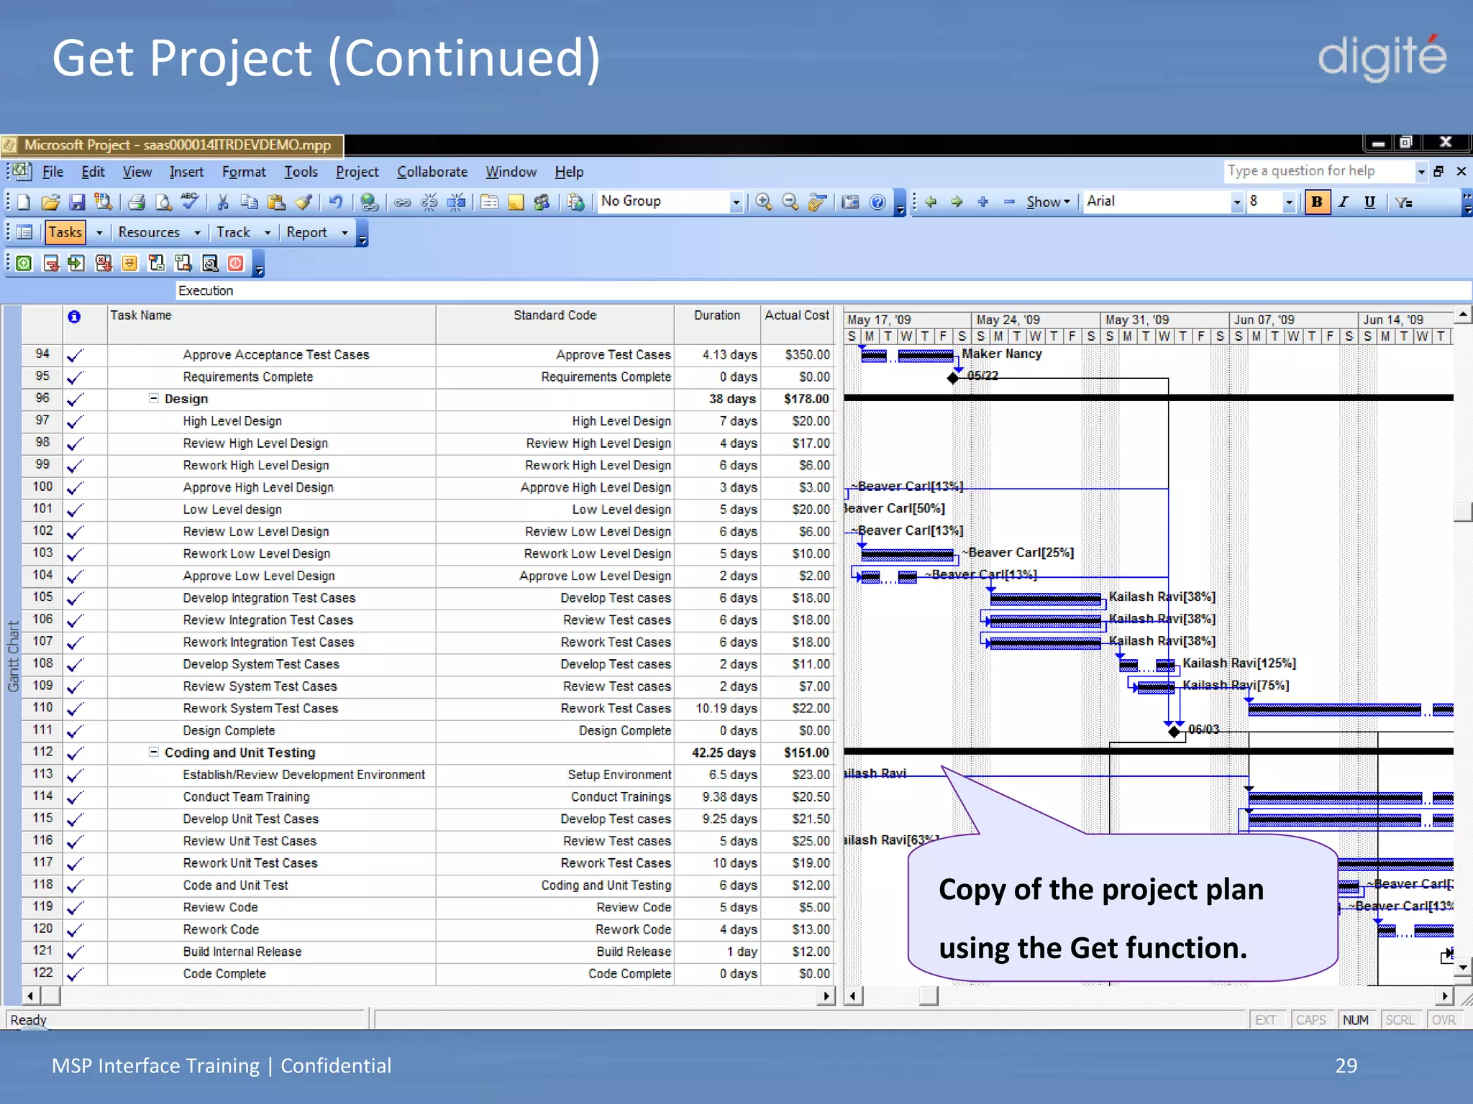Image resolution: width=1473 pixels, height=1104 pixels.
Task: Open the Project menu
Action: [x=357, y=172]
